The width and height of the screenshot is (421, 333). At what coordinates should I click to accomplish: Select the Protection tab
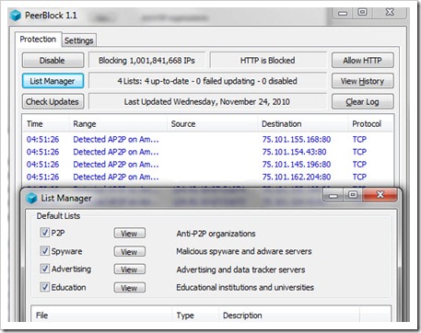click(x=38, y=40)
